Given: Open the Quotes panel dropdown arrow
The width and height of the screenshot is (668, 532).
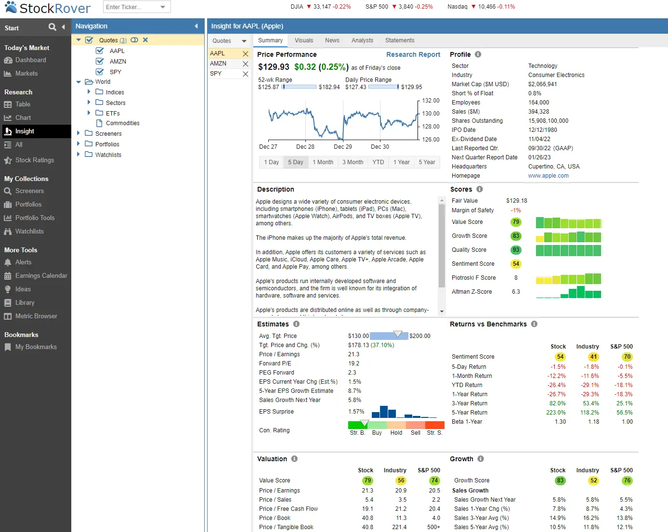Looking at the screenshot, I should tap(245, 40).
